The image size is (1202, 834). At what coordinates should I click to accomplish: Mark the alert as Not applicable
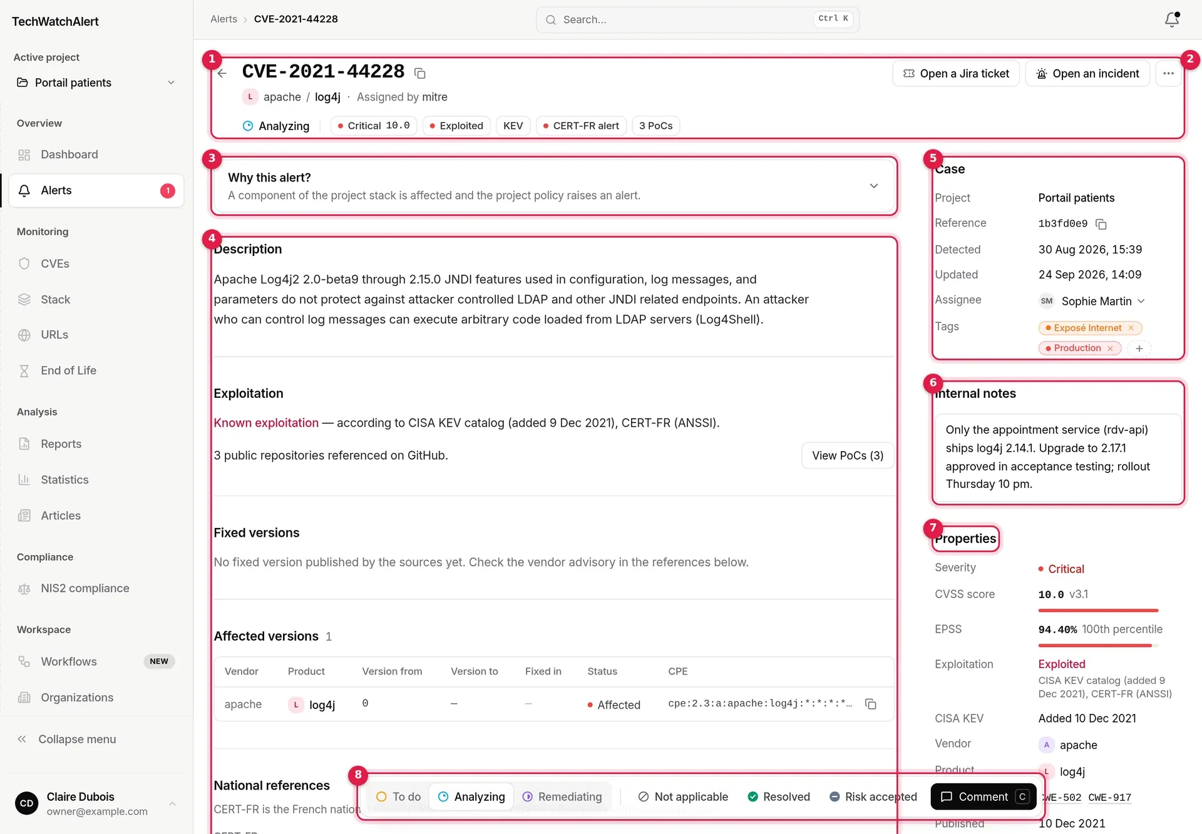coord(683,796)
